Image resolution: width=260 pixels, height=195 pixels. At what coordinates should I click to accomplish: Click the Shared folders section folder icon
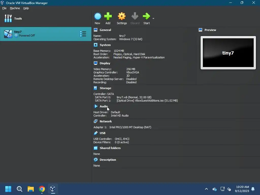coord(95,148)
